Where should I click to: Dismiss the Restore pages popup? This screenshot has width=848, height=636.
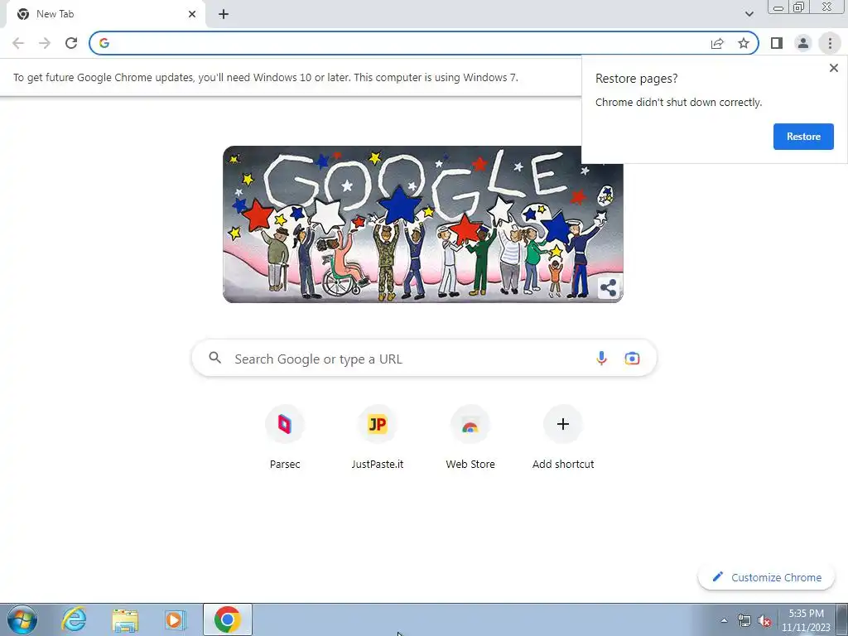coord(833,68)
